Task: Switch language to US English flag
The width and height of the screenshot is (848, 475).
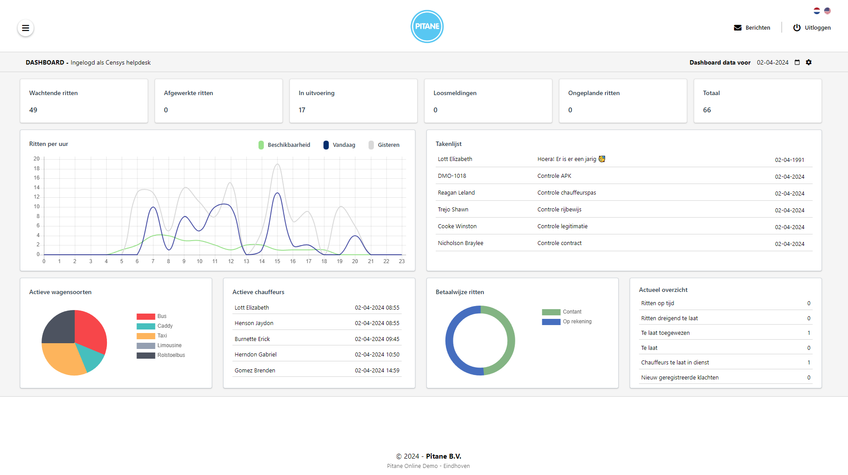Action: 827,11
